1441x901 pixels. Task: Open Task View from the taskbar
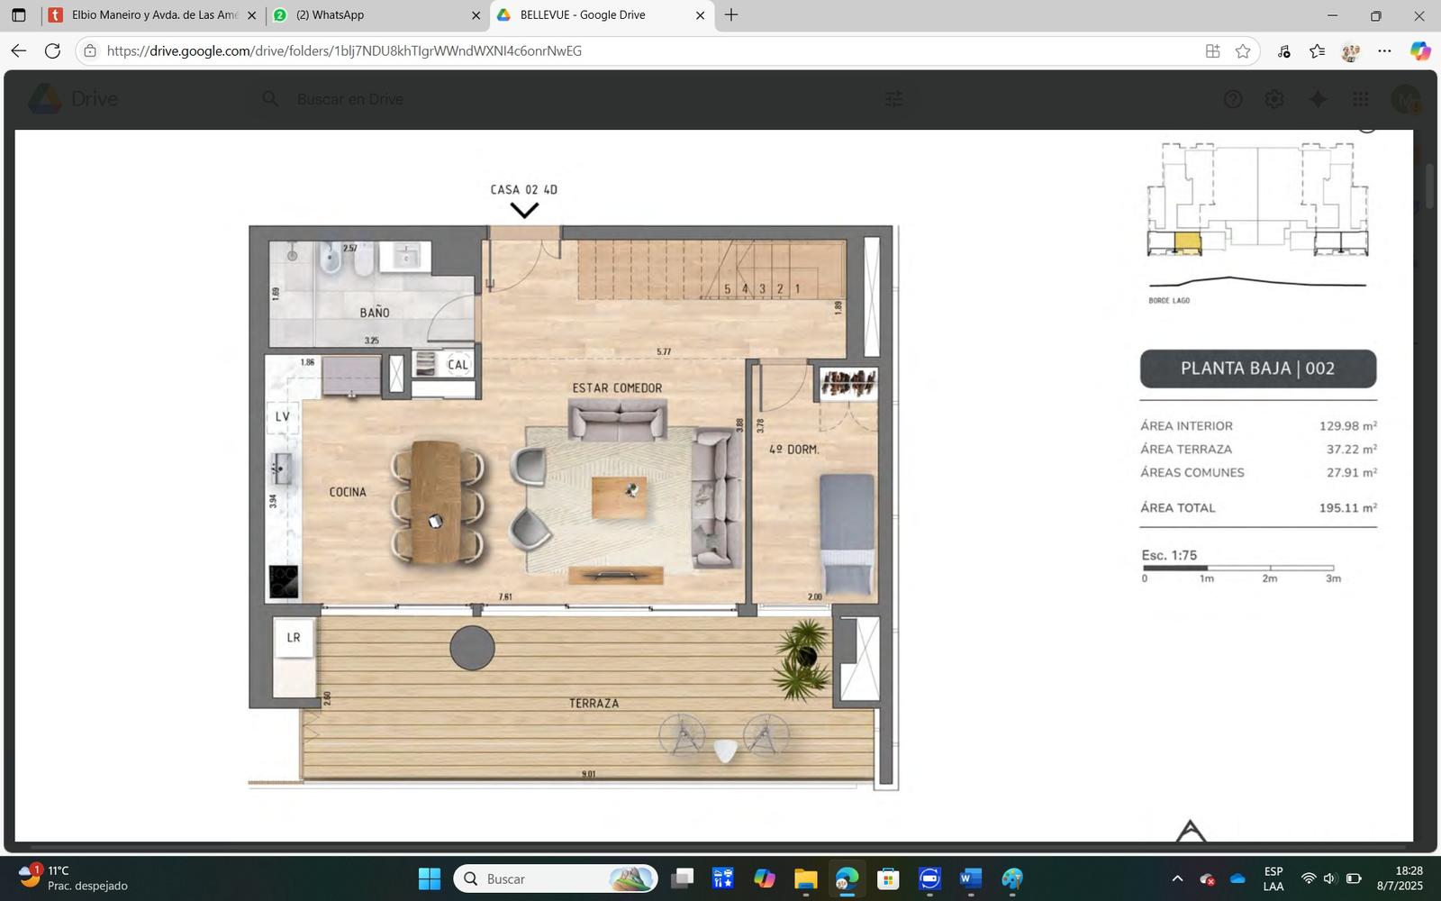pos(684,878)
